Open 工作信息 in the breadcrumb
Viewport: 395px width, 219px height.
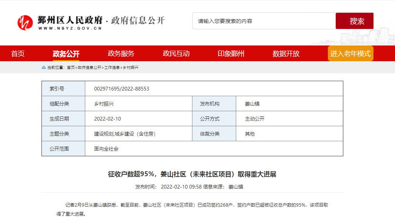[x=112, y=68]
